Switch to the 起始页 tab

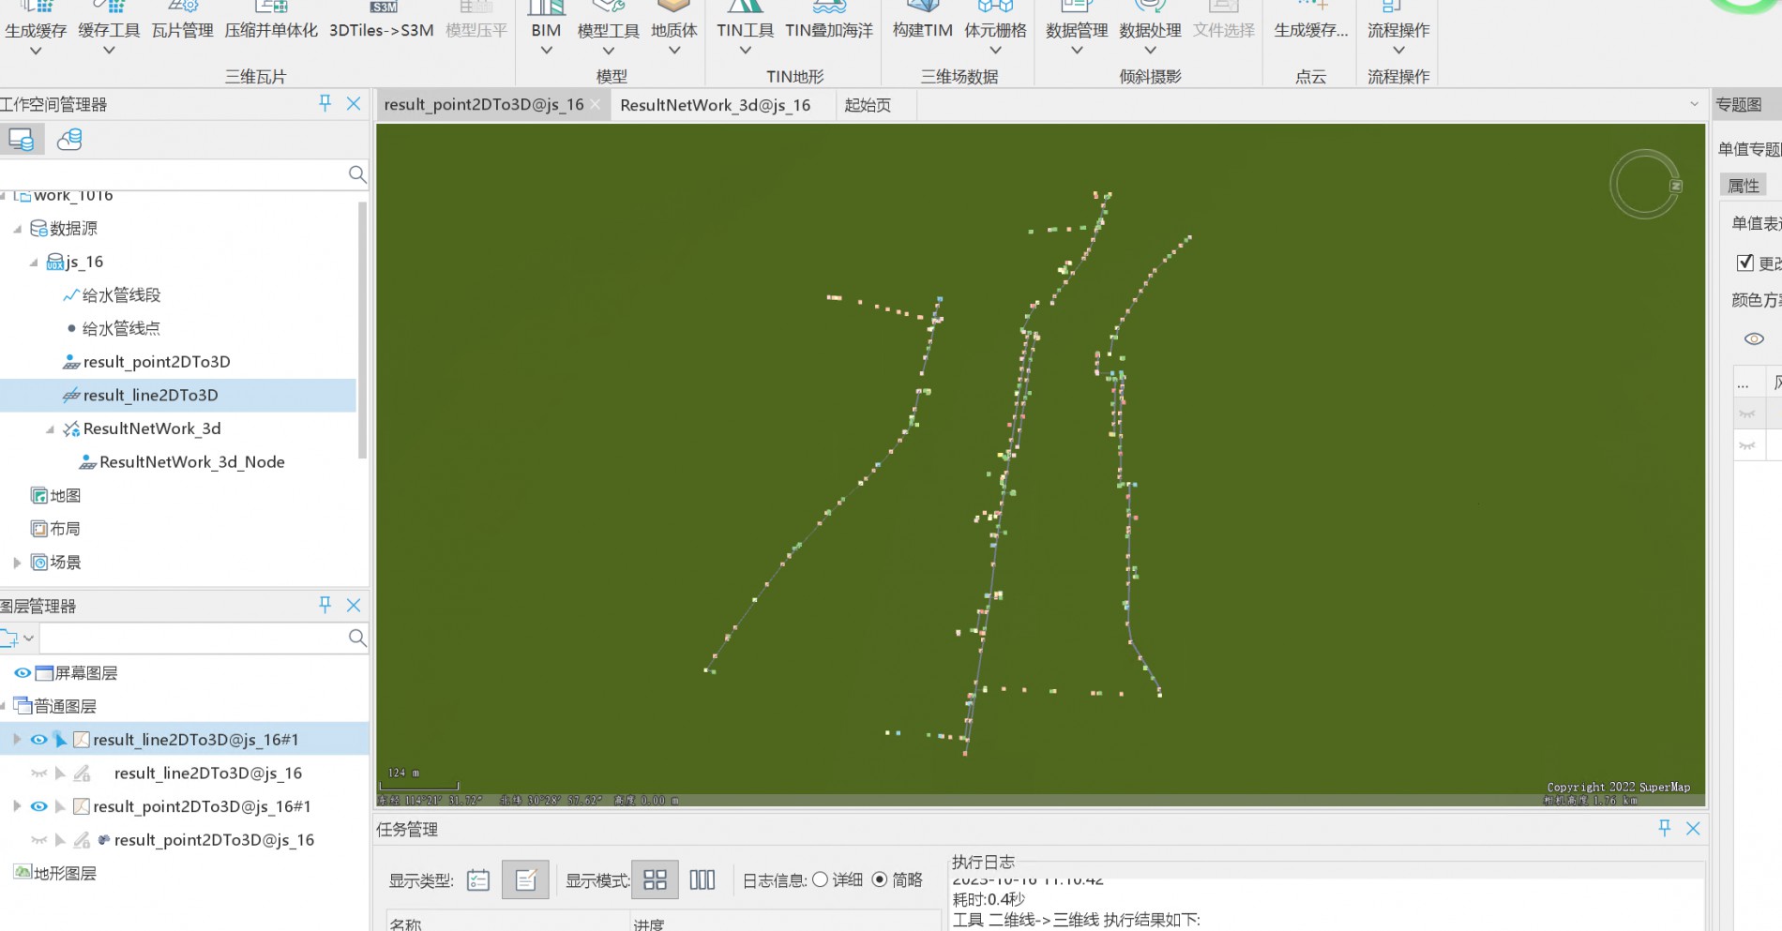click(x=868, y=105)
